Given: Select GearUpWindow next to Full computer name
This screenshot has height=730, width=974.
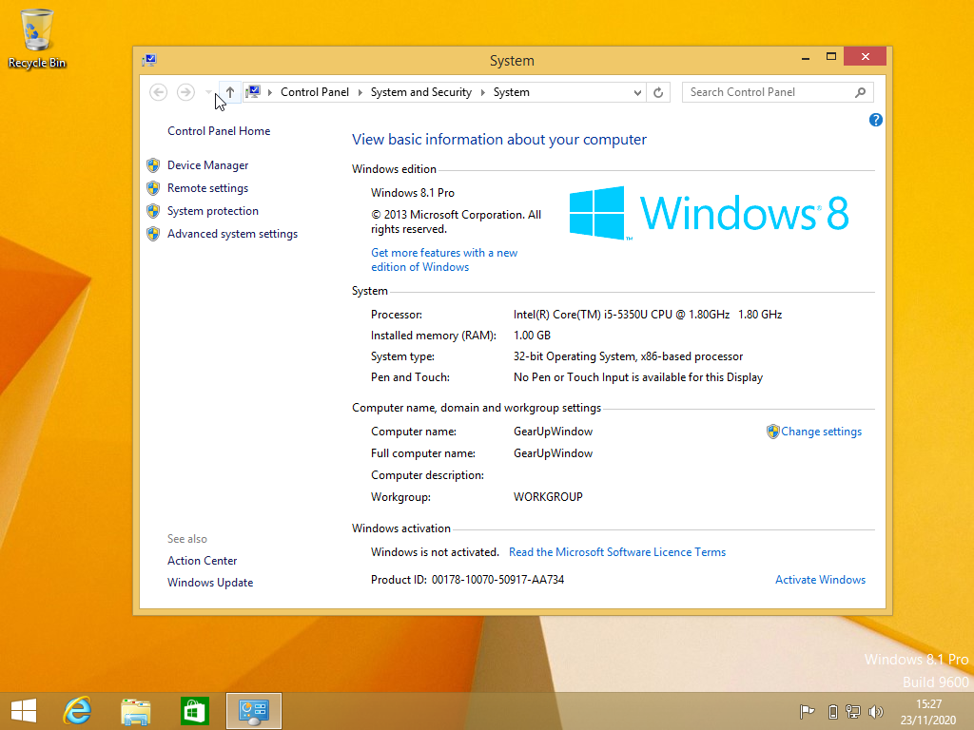Looking at the screenshot, I should 553,453.
